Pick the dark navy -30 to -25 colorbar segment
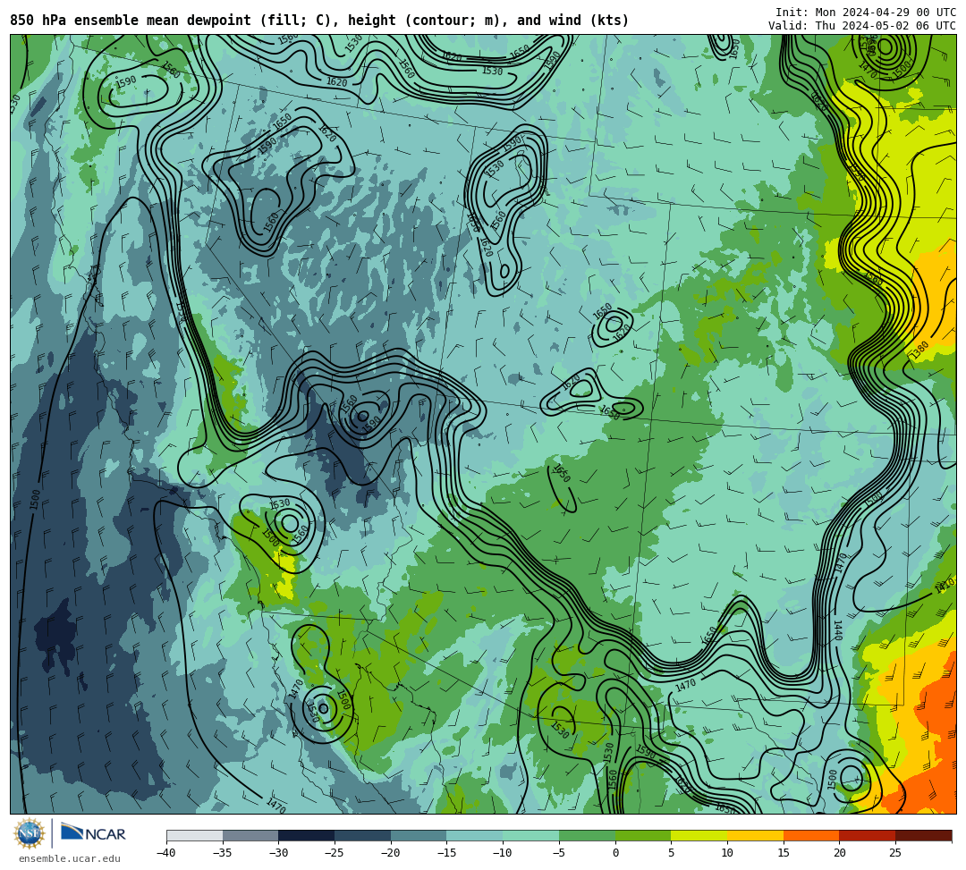 307,835
